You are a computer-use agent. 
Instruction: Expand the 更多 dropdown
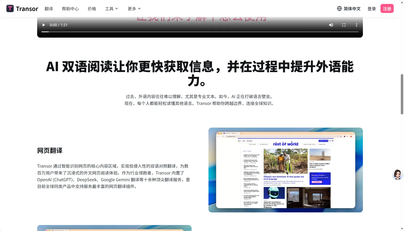(134, 9)
